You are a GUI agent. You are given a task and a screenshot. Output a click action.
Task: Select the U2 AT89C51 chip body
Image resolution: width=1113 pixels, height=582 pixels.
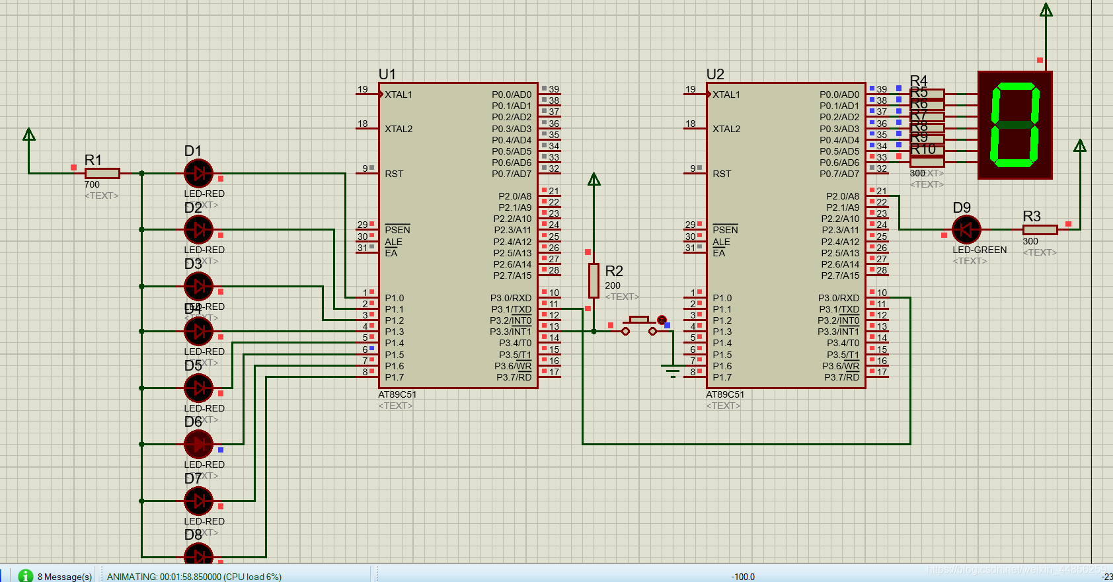tap(786, 235)
